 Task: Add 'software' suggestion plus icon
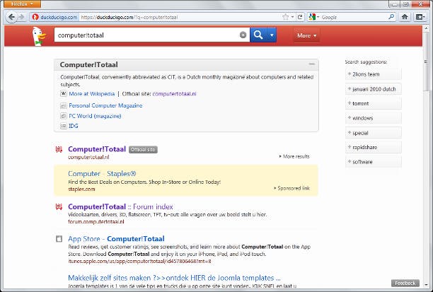(x=350, y=161)
